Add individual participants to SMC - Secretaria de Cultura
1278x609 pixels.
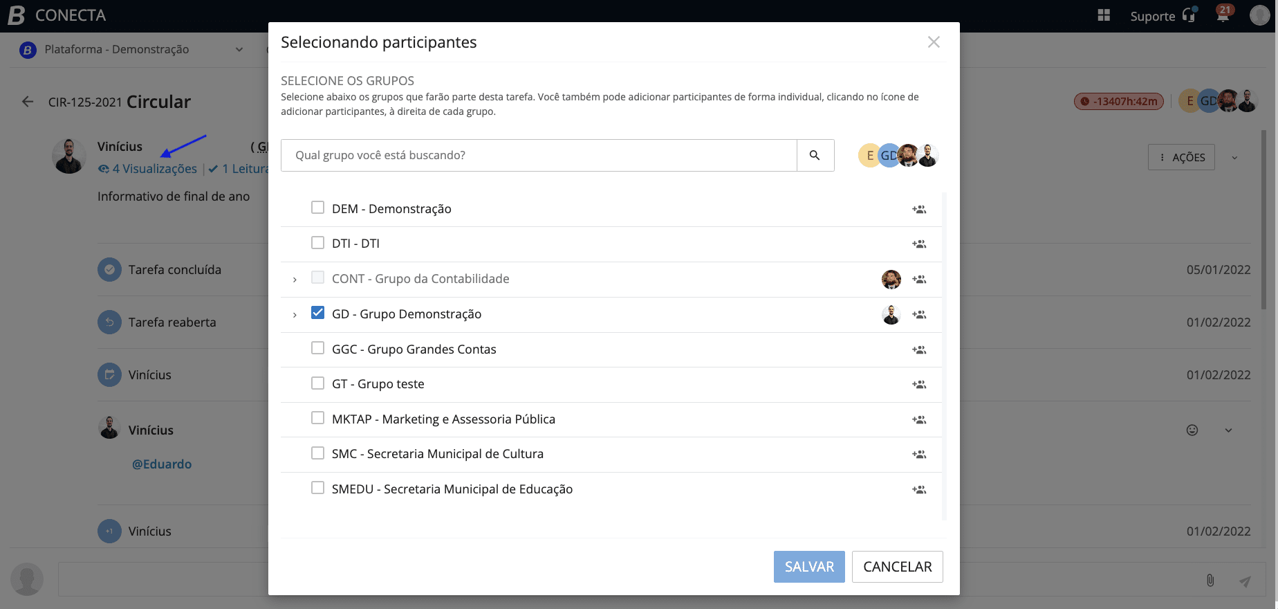(x=918, y=454)
